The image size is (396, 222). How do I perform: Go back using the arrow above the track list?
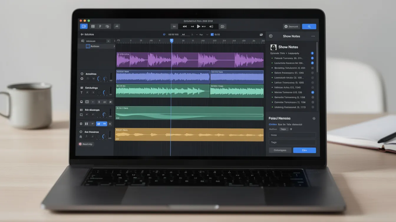(82, 35)
